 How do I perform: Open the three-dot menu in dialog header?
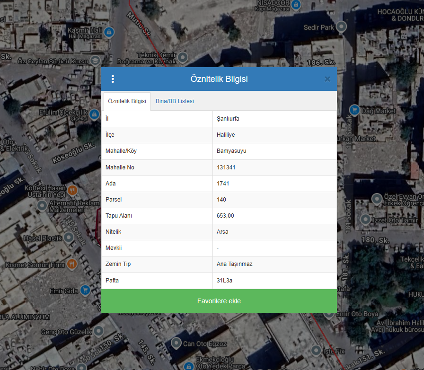click(x=113, y=79)
